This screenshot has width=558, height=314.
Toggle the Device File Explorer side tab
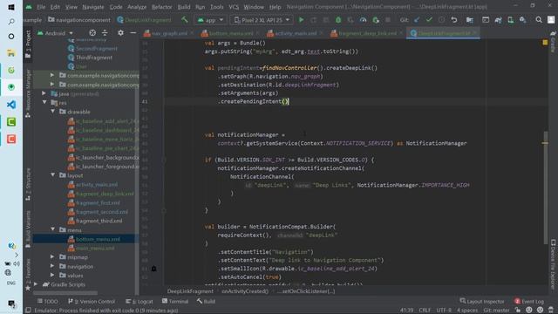point(554,263)
